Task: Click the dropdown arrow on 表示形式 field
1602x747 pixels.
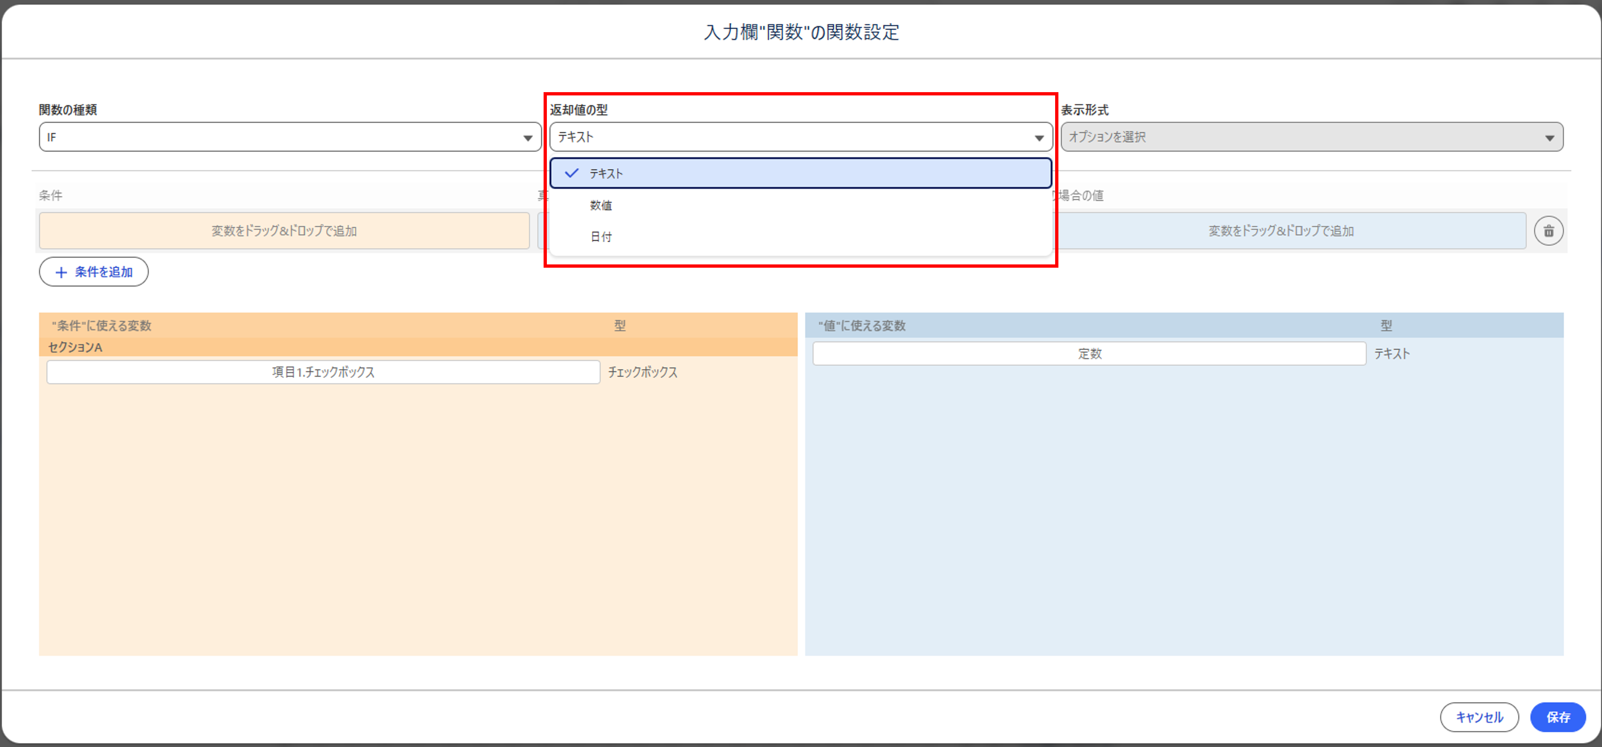Action: [x=1550, y=137]
